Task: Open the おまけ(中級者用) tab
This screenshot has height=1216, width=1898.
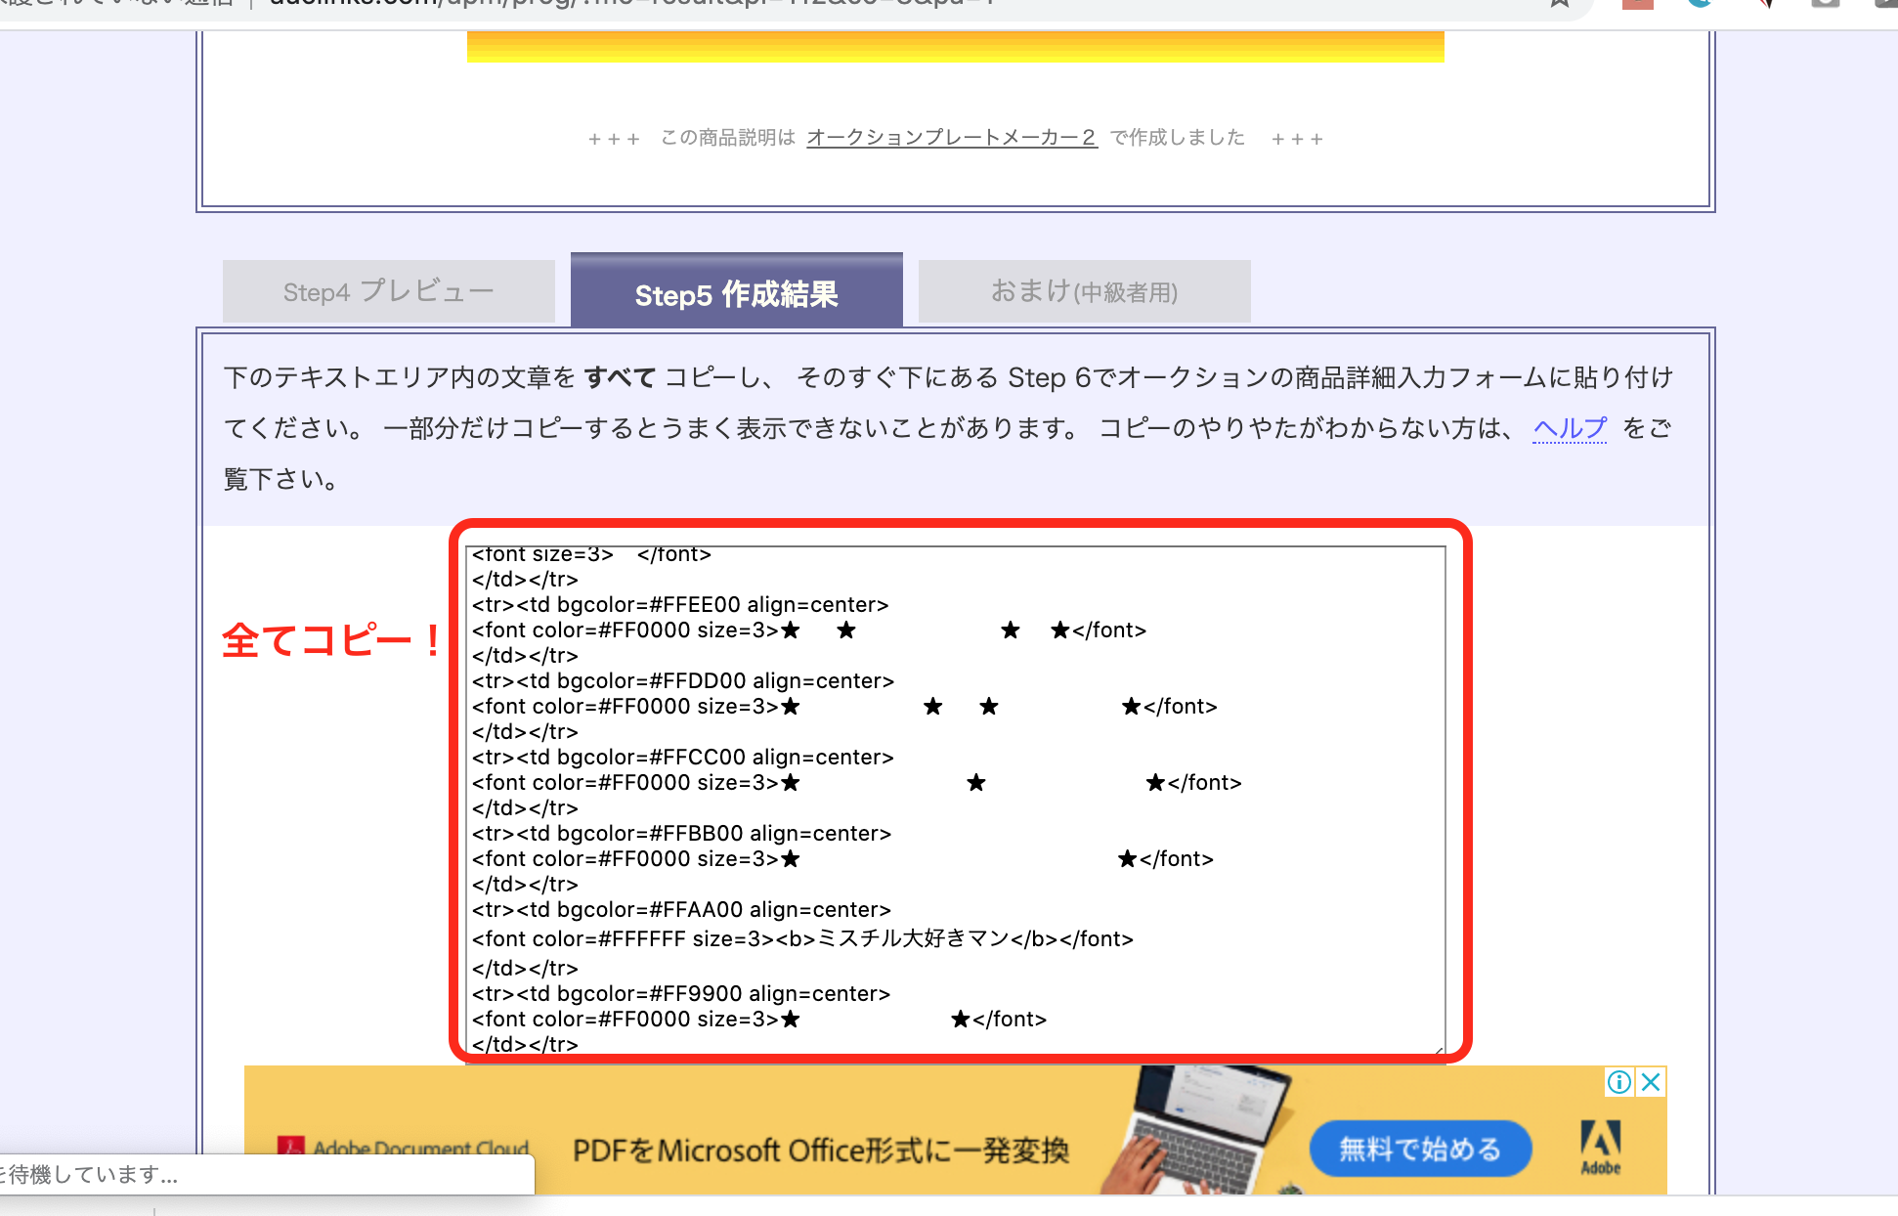Action: click(x=1084, y=291)
